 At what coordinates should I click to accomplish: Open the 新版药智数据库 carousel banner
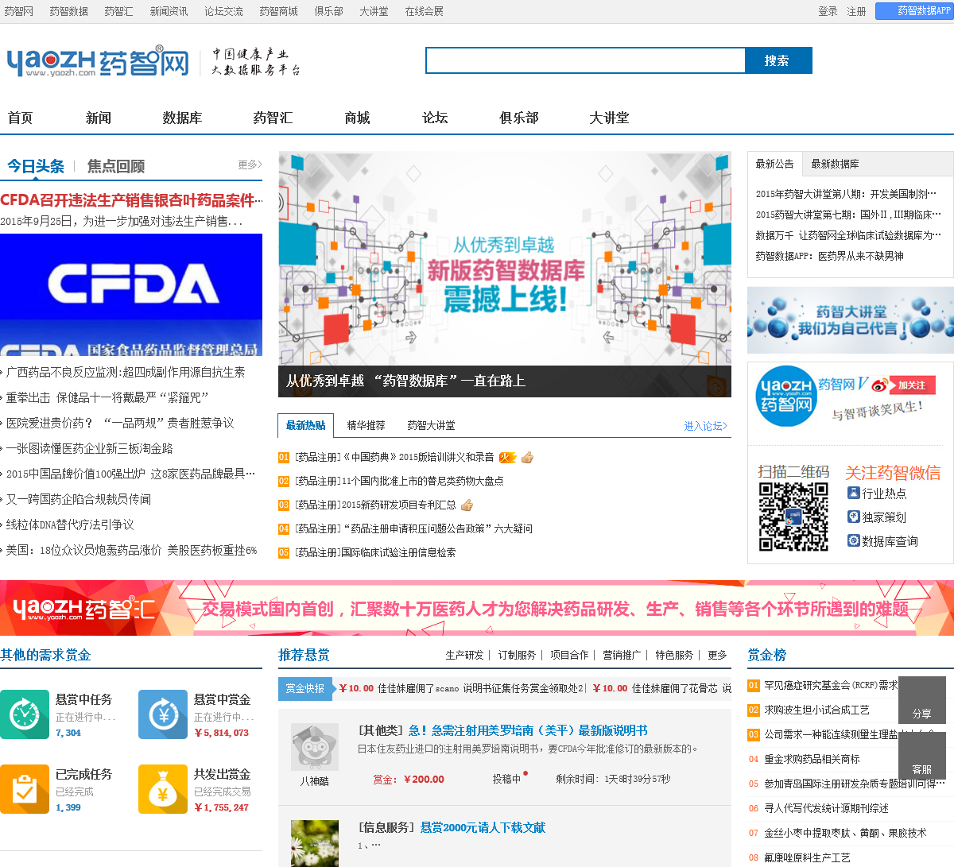click(x=505, y=274)
